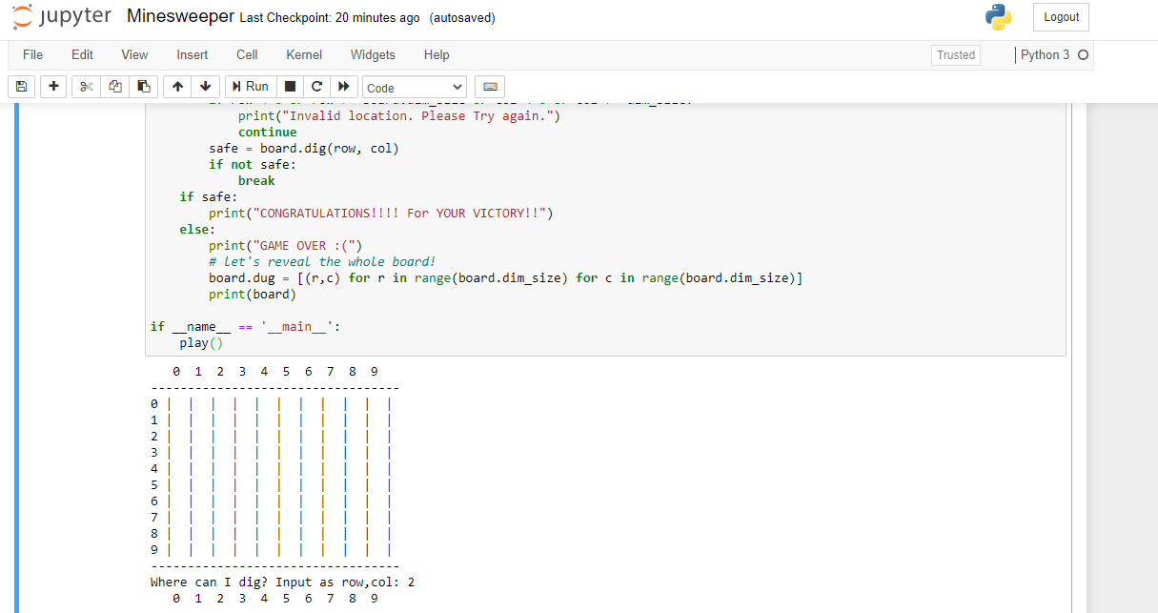
Task: Click the Python 3 kernel name
Action: [x=1045, y=55]
